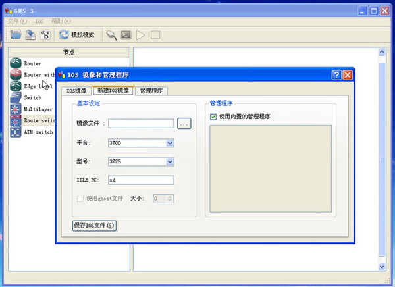Click the 大小 size spinner arrows

(x=171, y=197)
